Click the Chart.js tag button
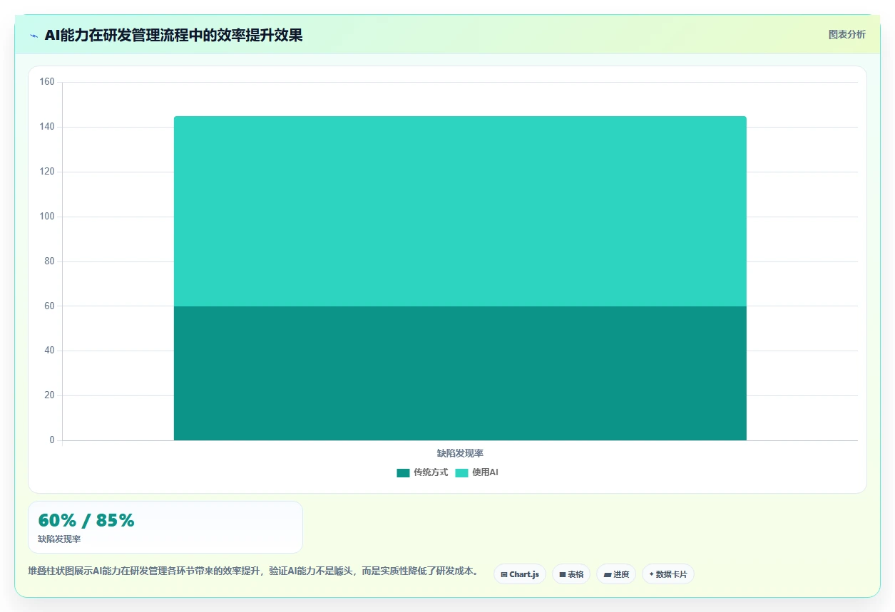The height and width of the screenshot is (612, 895). (x=520, y=574)
